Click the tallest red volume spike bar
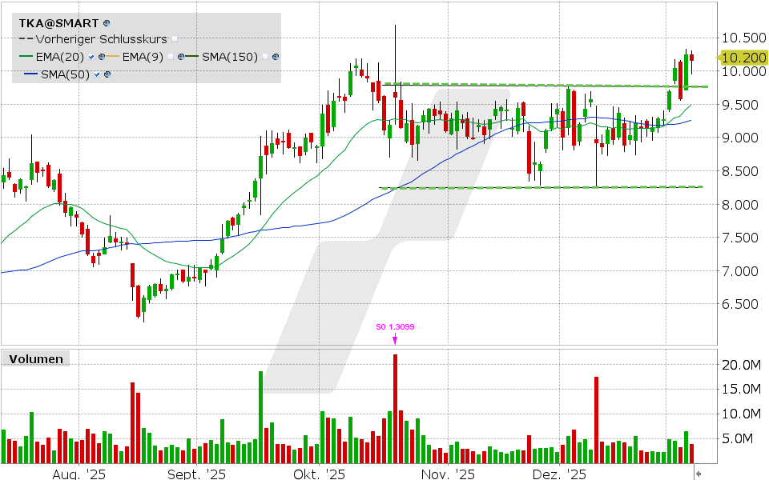The width and height of the screenshot is (769, 480). (394, 409)
